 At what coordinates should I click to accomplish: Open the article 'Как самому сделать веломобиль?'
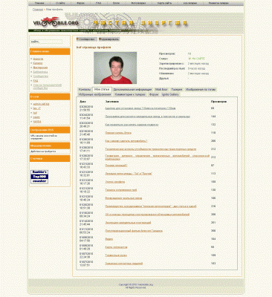(126, 141)
